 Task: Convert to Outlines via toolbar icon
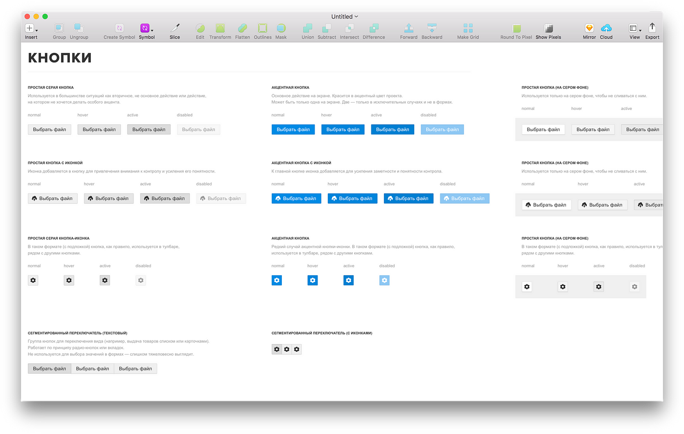point(263,28)
